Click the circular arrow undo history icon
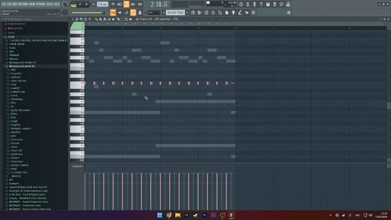 [x=241, y=4]
